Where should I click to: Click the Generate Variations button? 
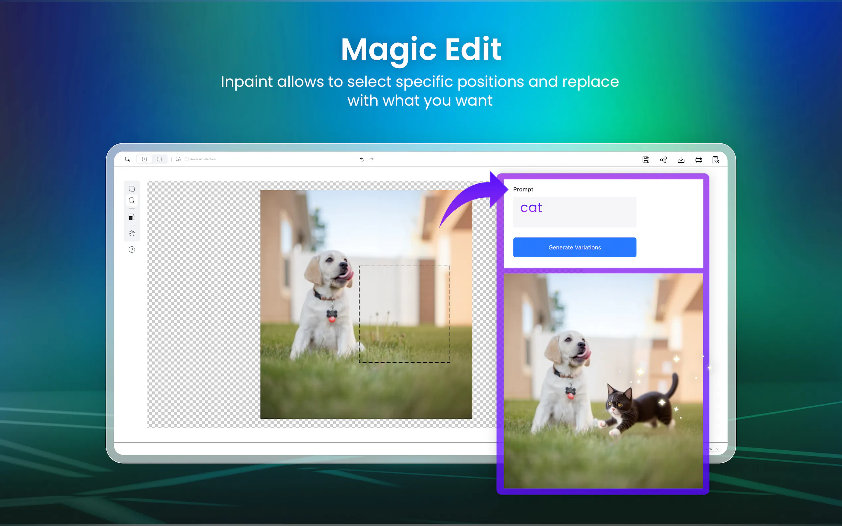point(574,247)
